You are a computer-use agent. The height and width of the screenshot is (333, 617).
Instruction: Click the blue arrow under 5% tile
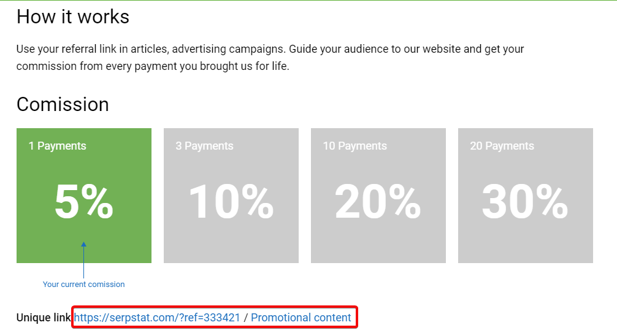pos(83,260)
